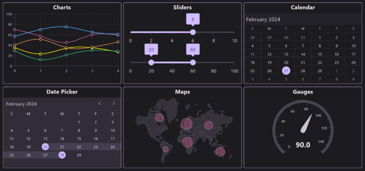Open February 2024 header in Calendar
365x171 pixels.
[263, 19]
